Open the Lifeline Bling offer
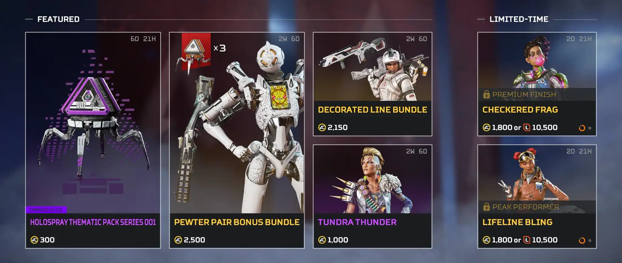 point(537,196)
